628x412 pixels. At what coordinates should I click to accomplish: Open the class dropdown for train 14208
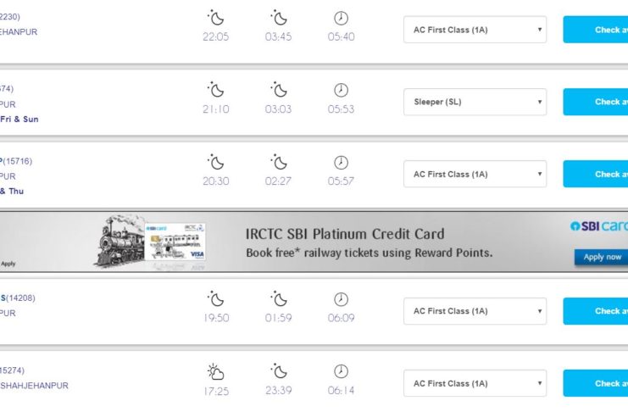click(x=475, y=311)
